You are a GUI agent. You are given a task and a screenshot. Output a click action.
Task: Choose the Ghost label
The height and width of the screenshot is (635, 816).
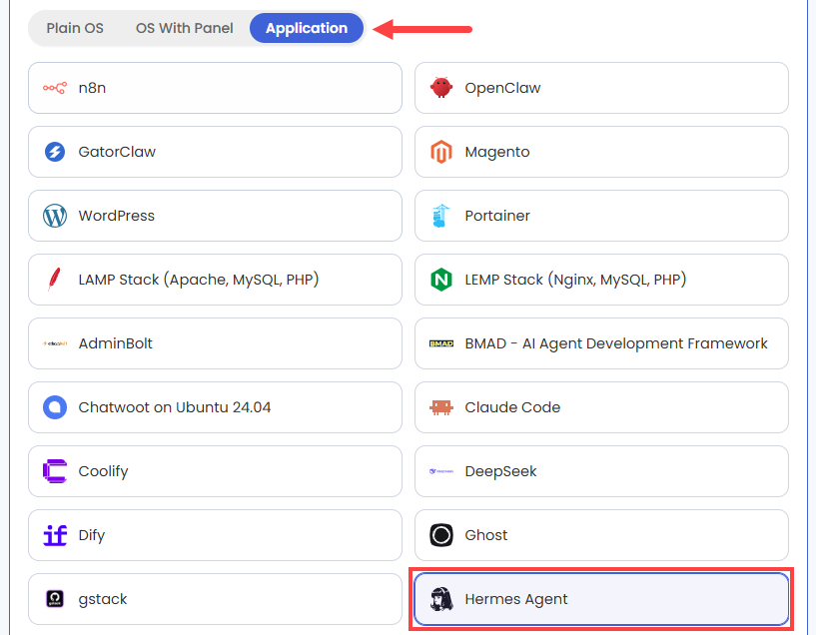pyautogui.click(x=486, y=535)
